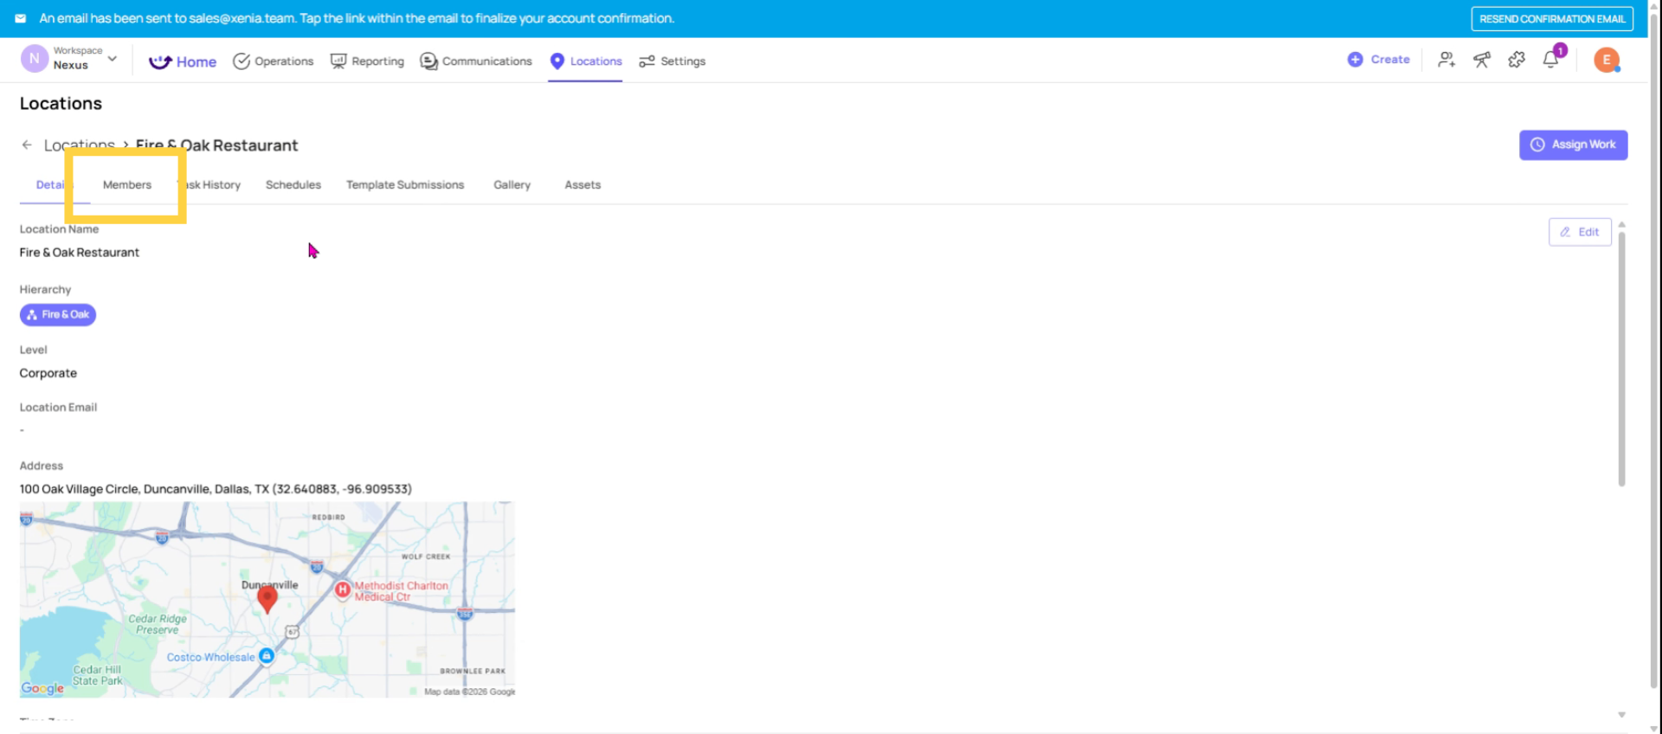
Task: Switch to the Task History tab
Action: (209, 184)
